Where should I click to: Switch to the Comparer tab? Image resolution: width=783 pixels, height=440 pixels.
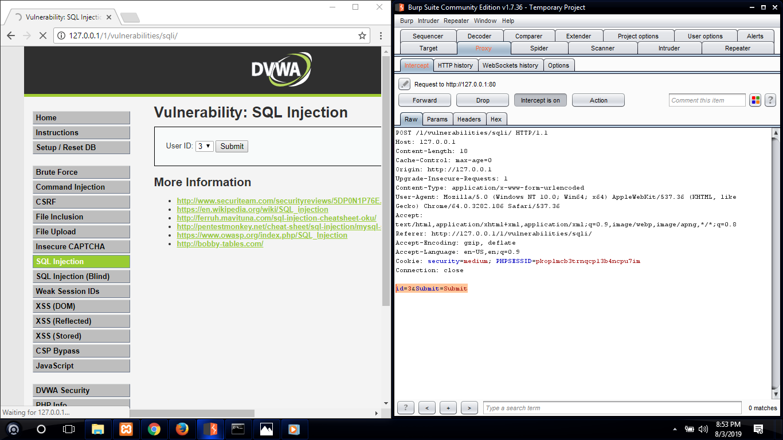tap(528, 36)
